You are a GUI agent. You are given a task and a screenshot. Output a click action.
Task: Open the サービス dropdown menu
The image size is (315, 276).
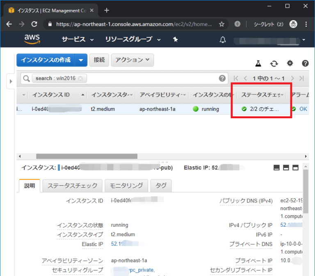[x=78, y=39]
